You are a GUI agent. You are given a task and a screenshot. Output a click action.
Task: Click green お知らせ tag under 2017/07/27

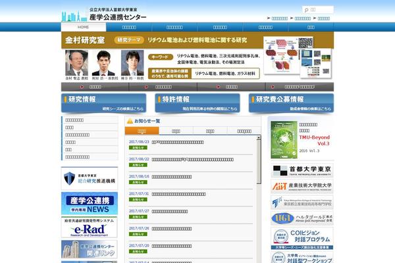[x=138, y=217]
